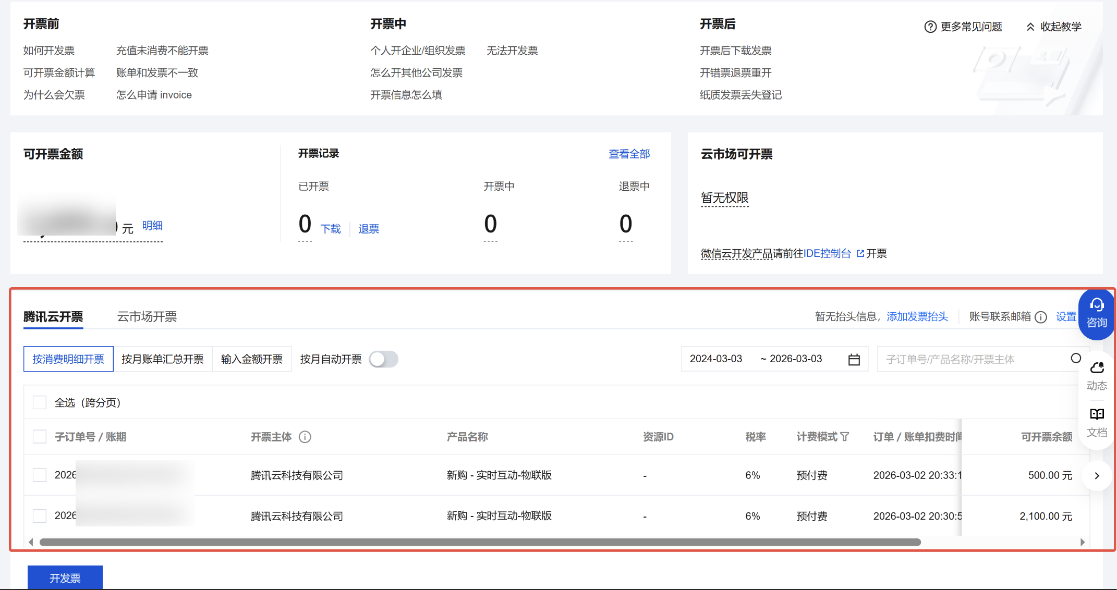Screen dimensions: 1117x590
Task: Check the 全选（跨分页）checkbox
Action: point(40,402)
